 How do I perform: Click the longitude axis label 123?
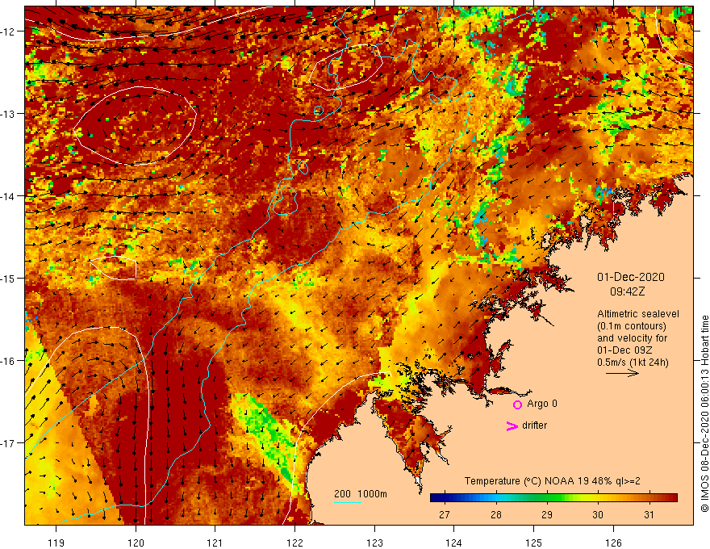(x=374, y=543)
